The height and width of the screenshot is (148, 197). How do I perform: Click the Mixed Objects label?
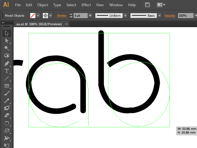(x=14, y=16)
